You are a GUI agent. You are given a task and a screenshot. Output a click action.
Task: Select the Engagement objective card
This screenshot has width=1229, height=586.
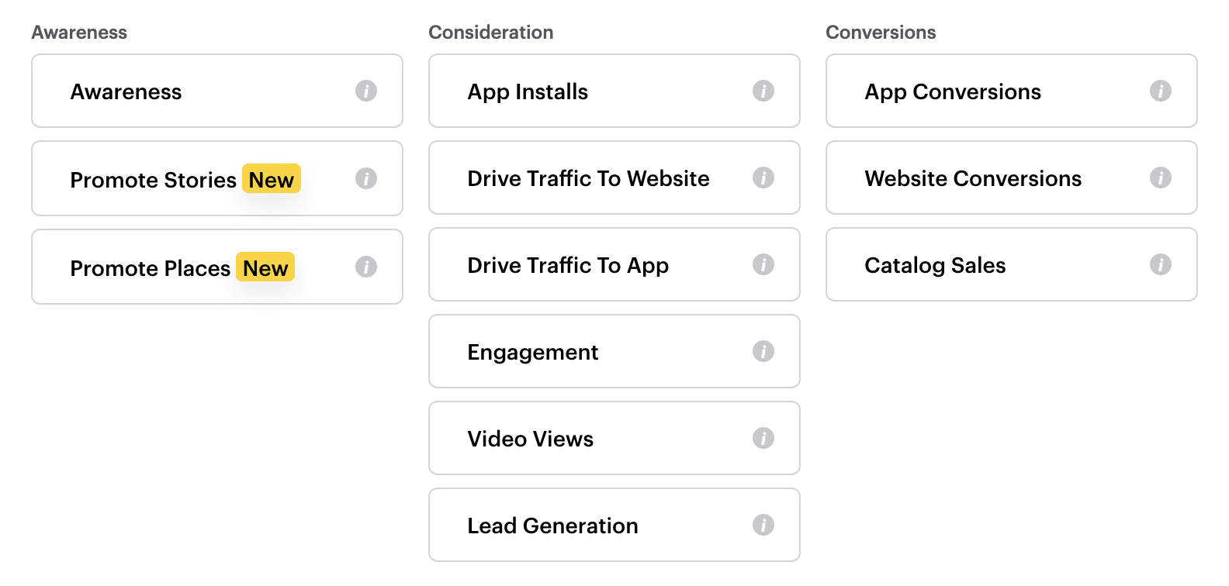click(590, 352)
